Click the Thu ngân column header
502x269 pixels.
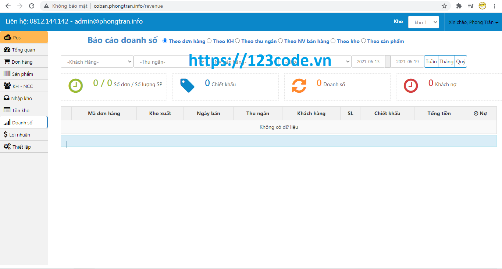258,113
